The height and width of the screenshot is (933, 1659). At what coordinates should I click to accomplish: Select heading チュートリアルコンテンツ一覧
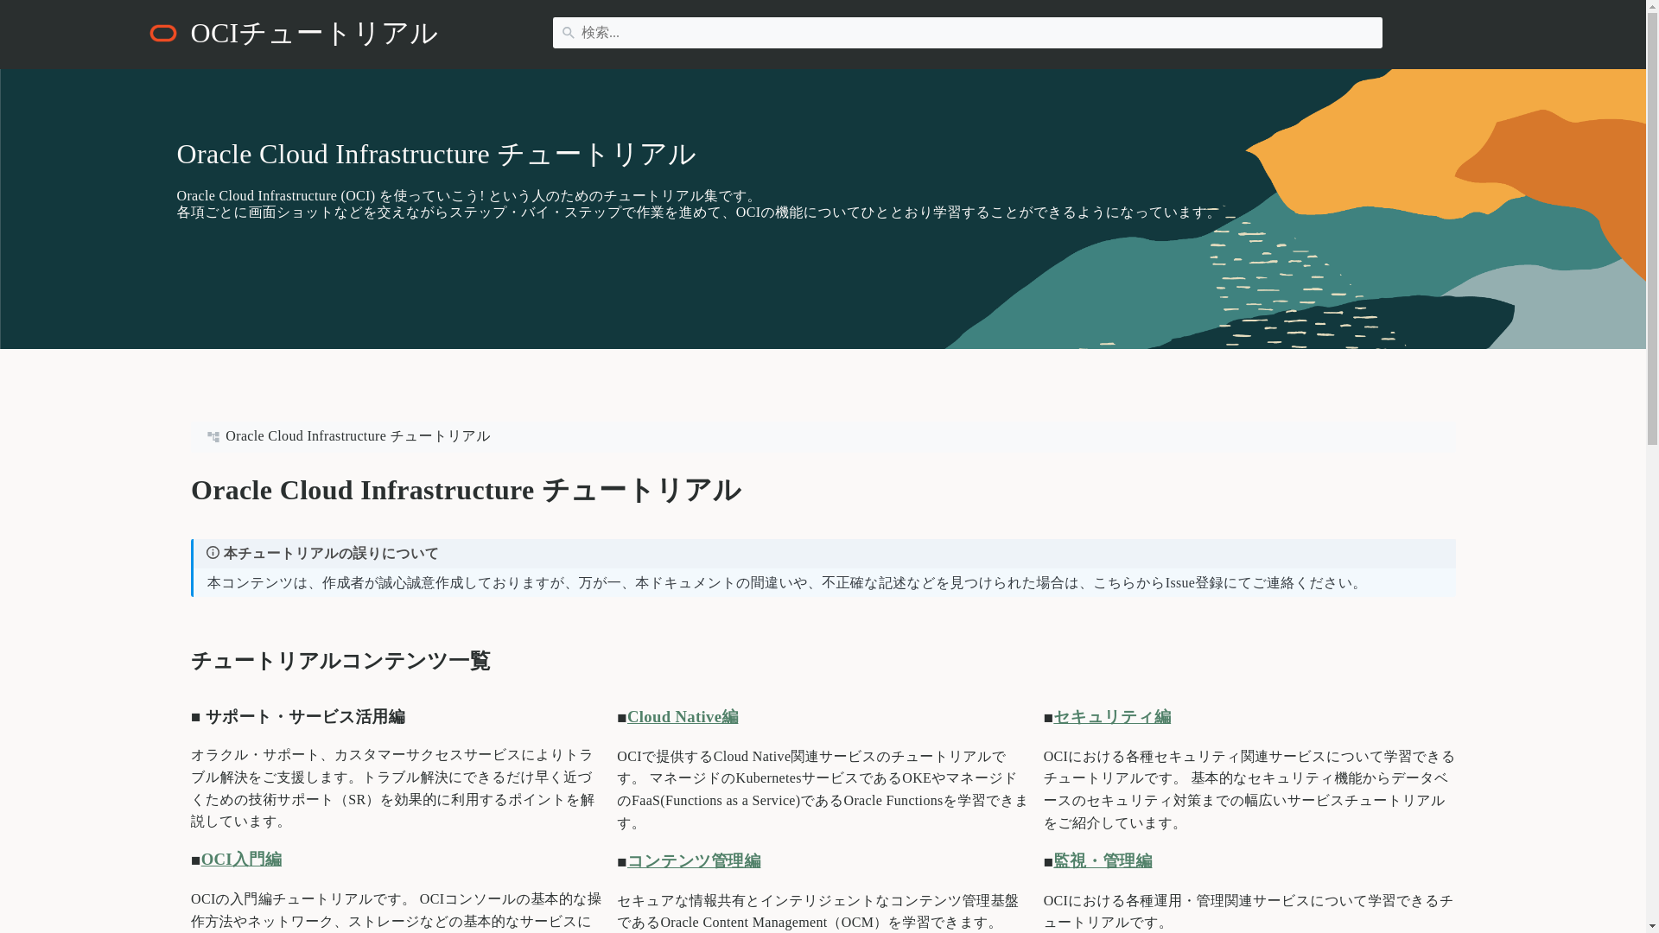340,661
